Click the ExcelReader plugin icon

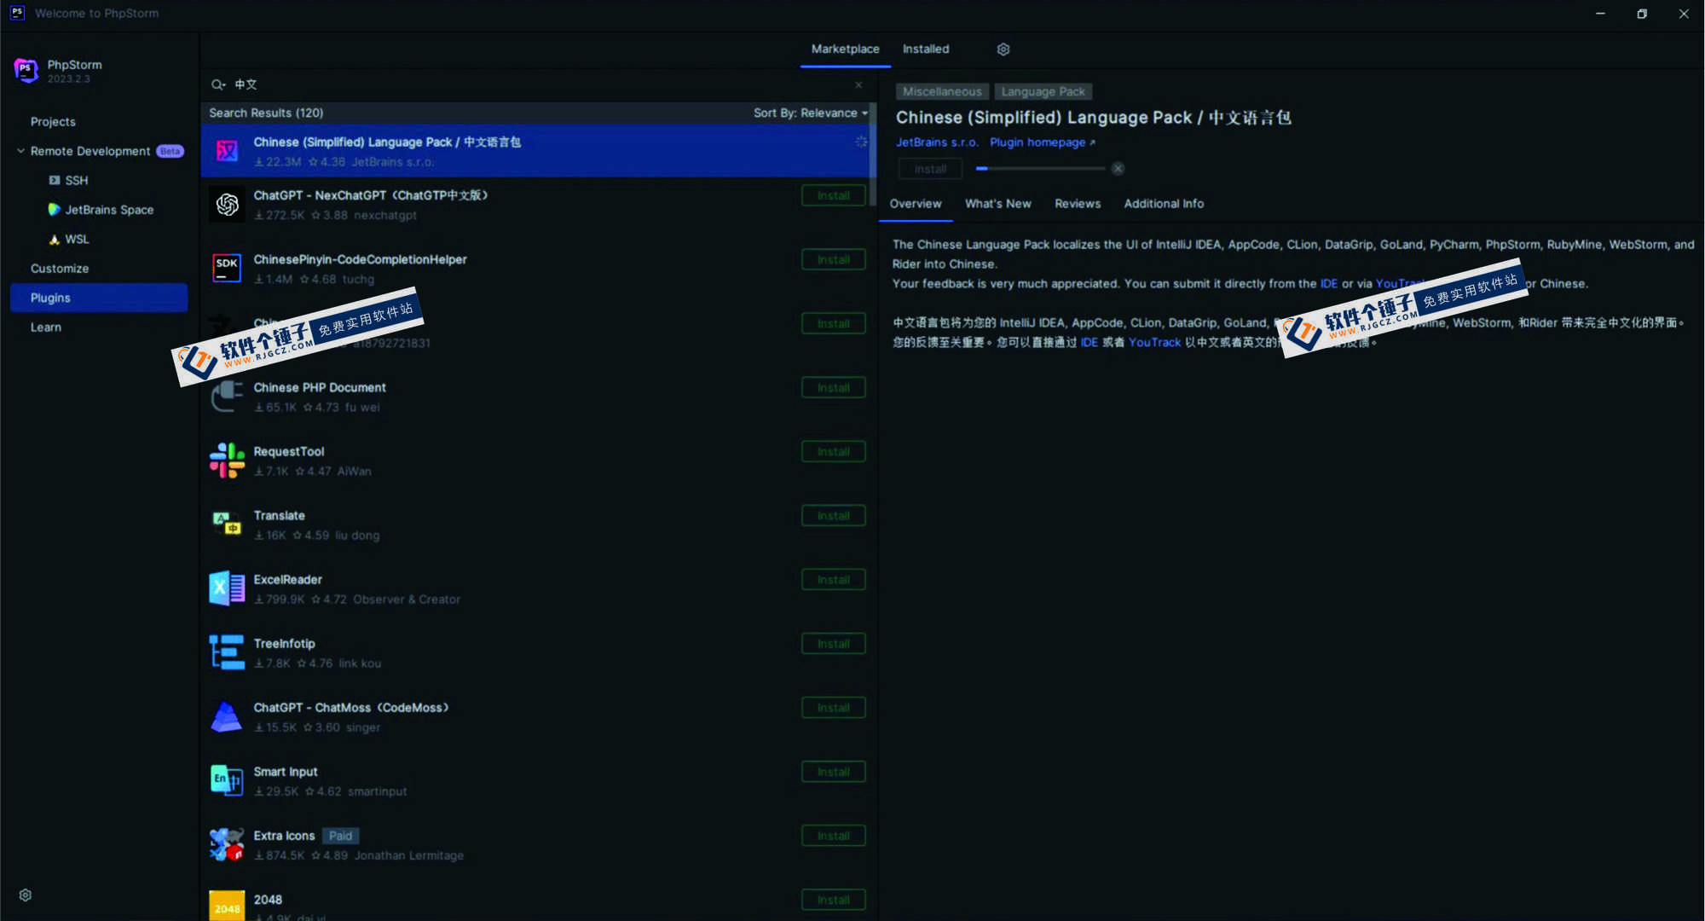tap(227, 588)
